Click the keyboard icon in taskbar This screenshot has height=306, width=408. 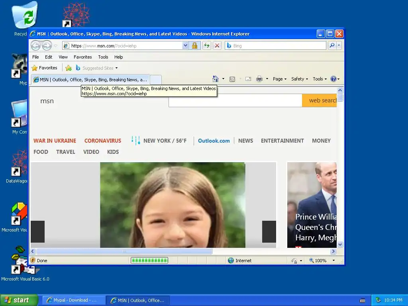[363, 300]
